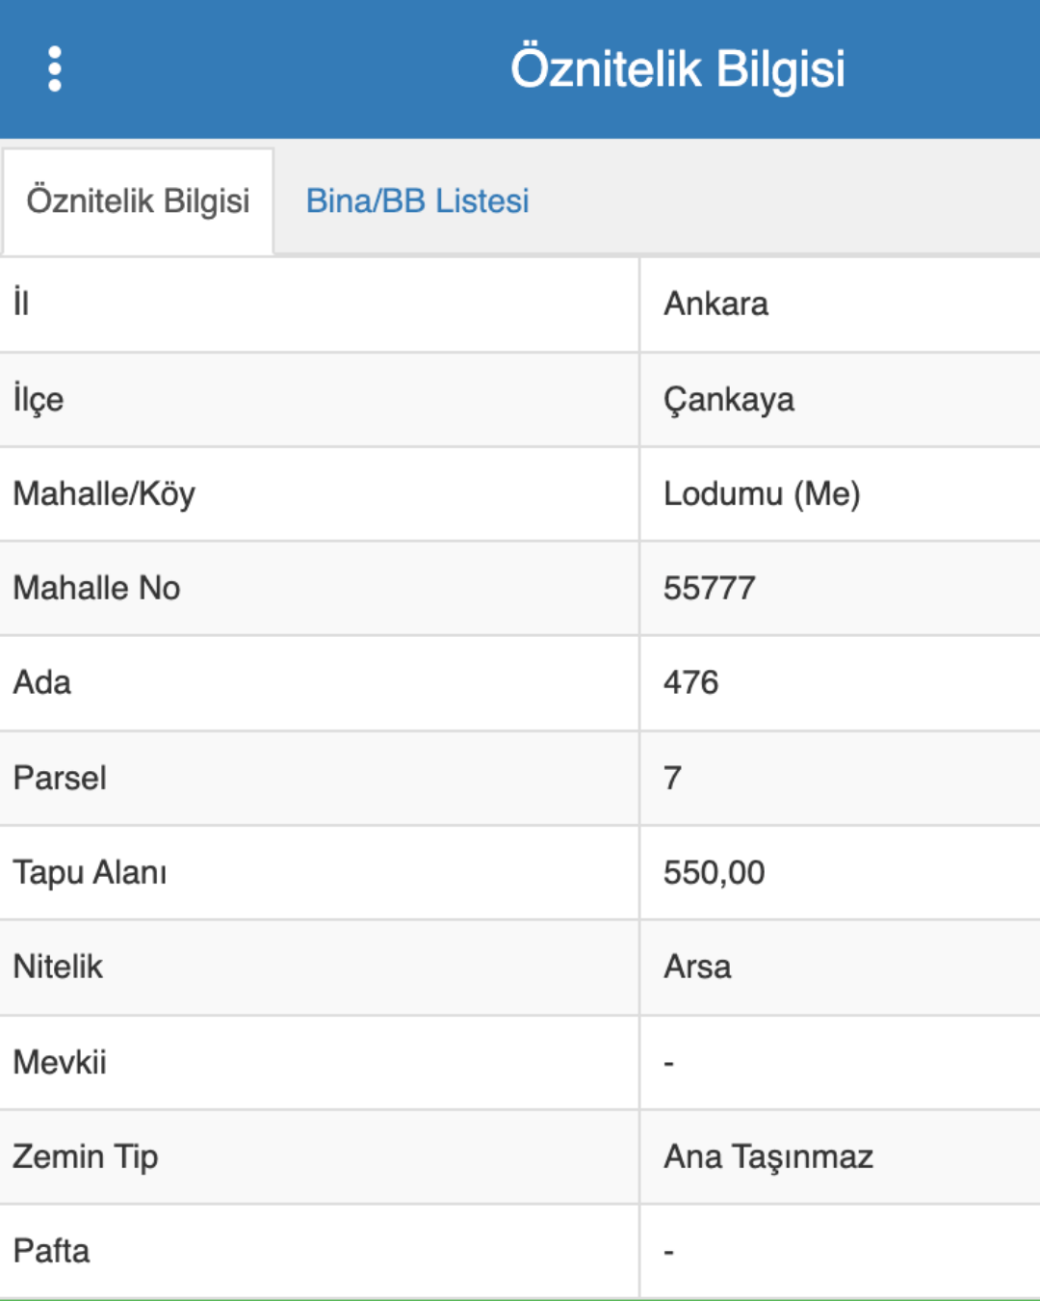This screenshot has height=1301, width=1040.
Task: Click the Lodumu (Me) neighborhood value
Action: click(x=761, y=493)
